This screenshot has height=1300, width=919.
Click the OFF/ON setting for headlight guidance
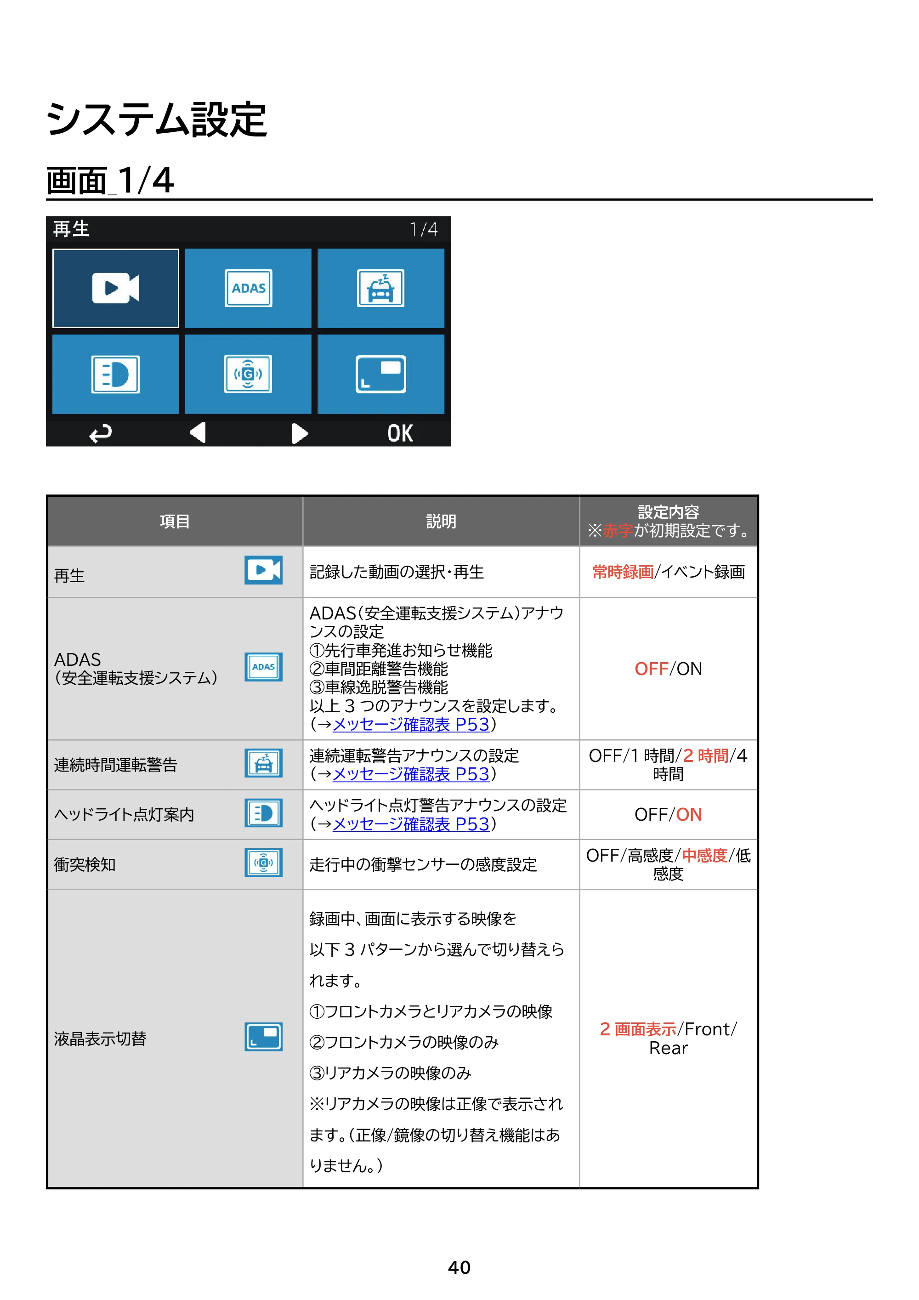(668, 815)
